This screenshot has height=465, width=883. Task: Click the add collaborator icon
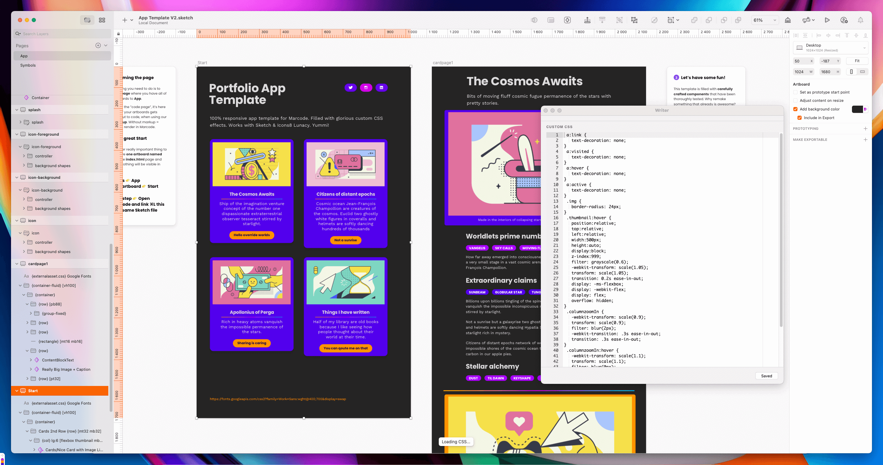844,20
